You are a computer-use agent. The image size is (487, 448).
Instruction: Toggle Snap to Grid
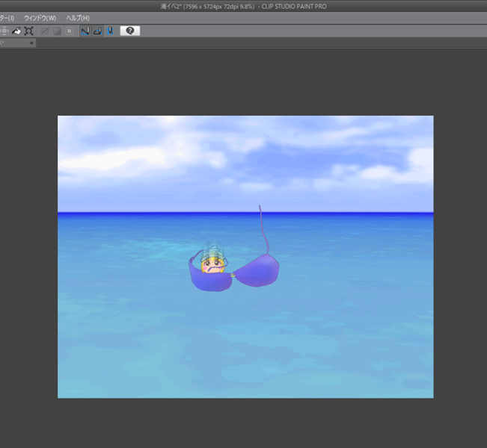110,31
